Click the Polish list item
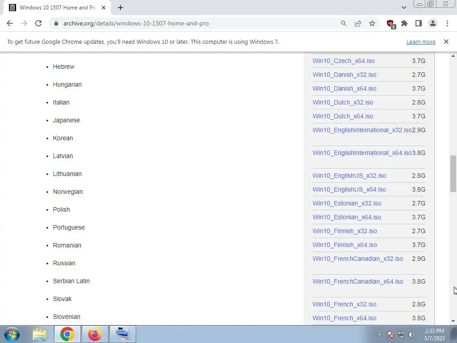Viewport: 457px width, 343px height. coord(61,210)
